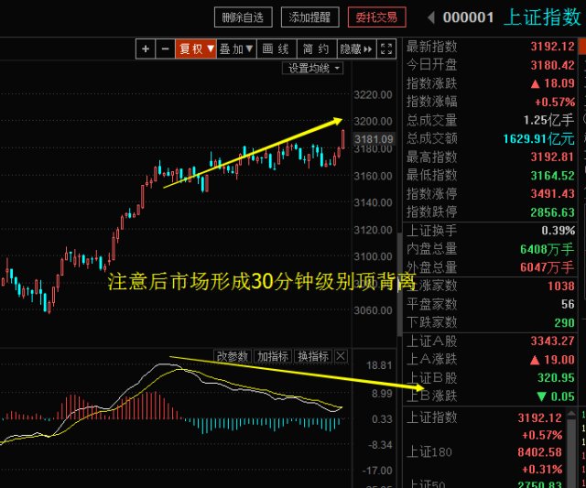Screen dimensions: 586x488
Task: Click the 上证指数 title name
Action: (x=541, y=16)
